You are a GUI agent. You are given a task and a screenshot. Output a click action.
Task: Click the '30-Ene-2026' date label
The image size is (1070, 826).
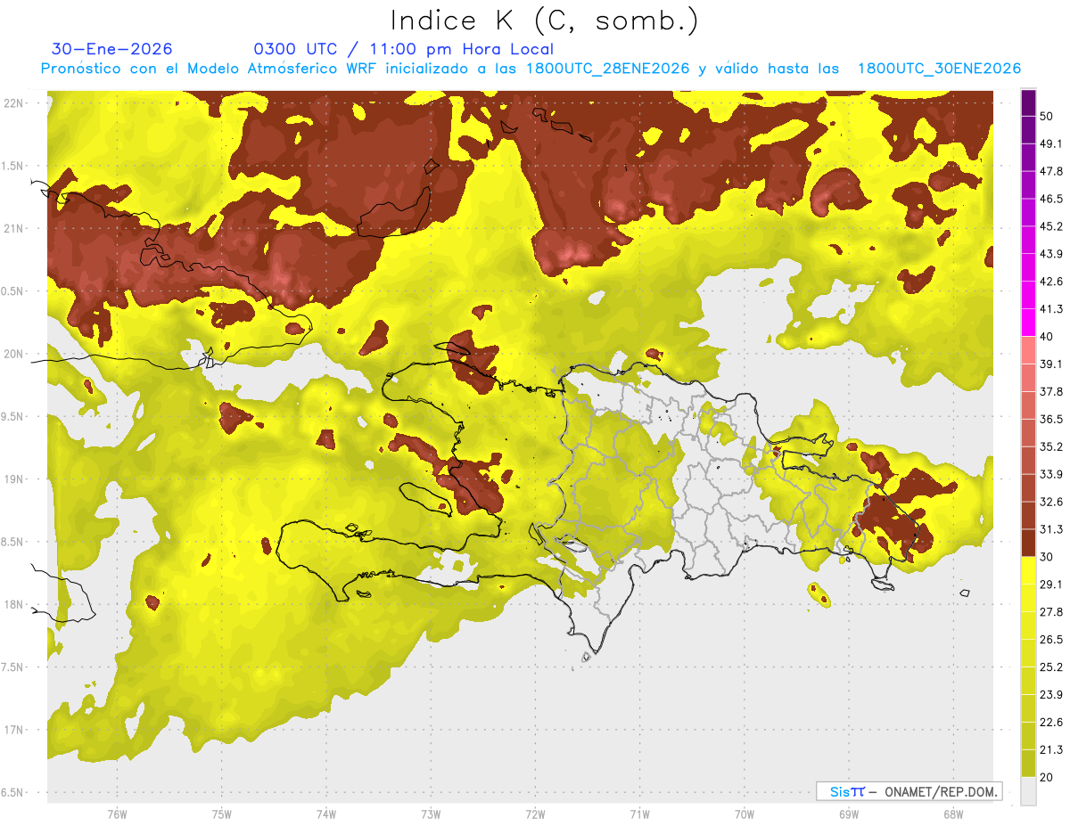point(112,49)
